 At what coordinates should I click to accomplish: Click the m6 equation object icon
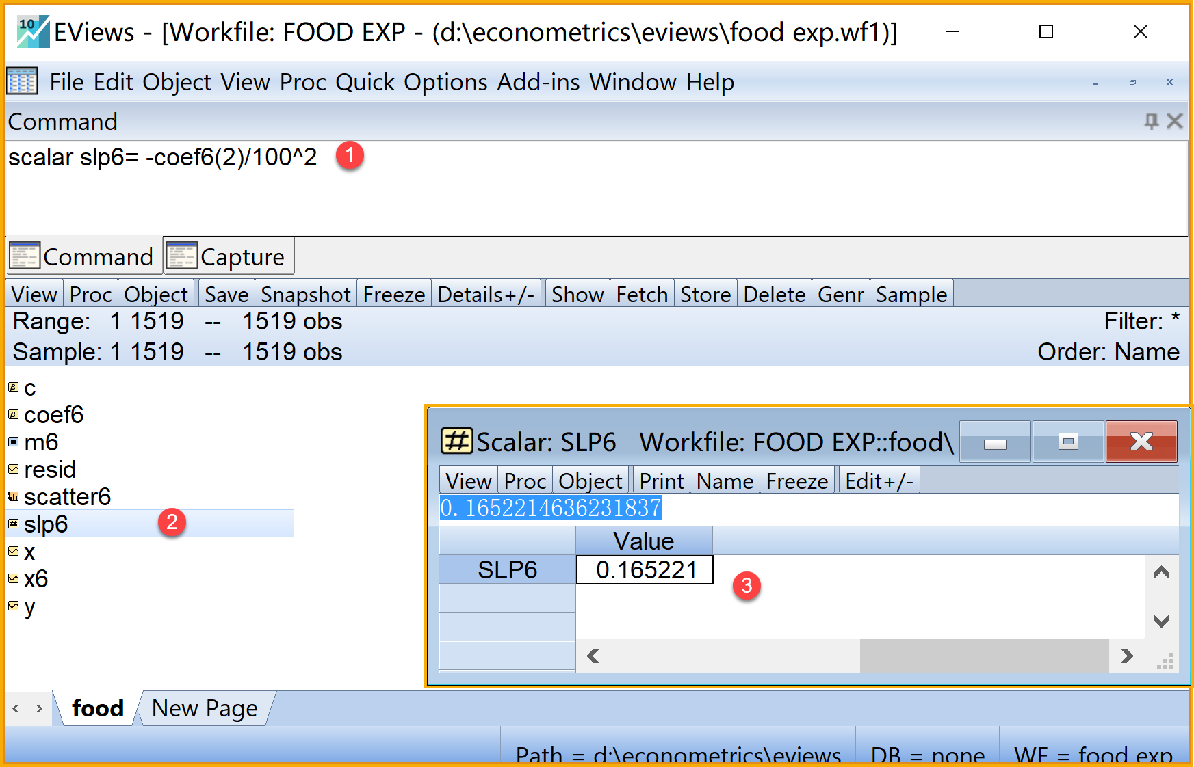[x=13, y=442]
